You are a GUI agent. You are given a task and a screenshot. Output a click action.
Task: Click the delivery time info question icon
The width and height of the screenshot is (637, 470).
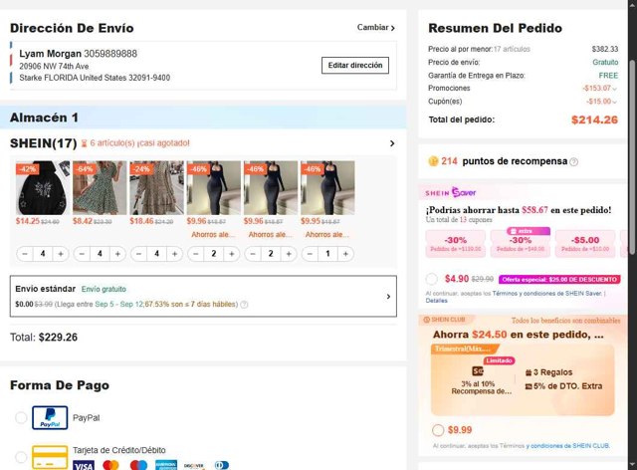[244, 305]
